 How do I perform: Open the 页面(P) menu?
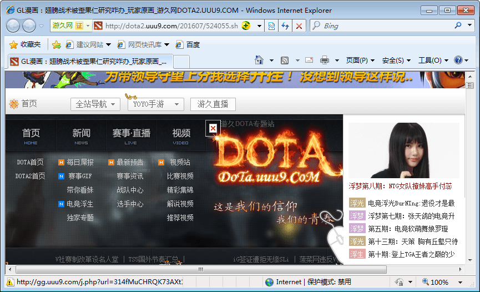point(360,61)
